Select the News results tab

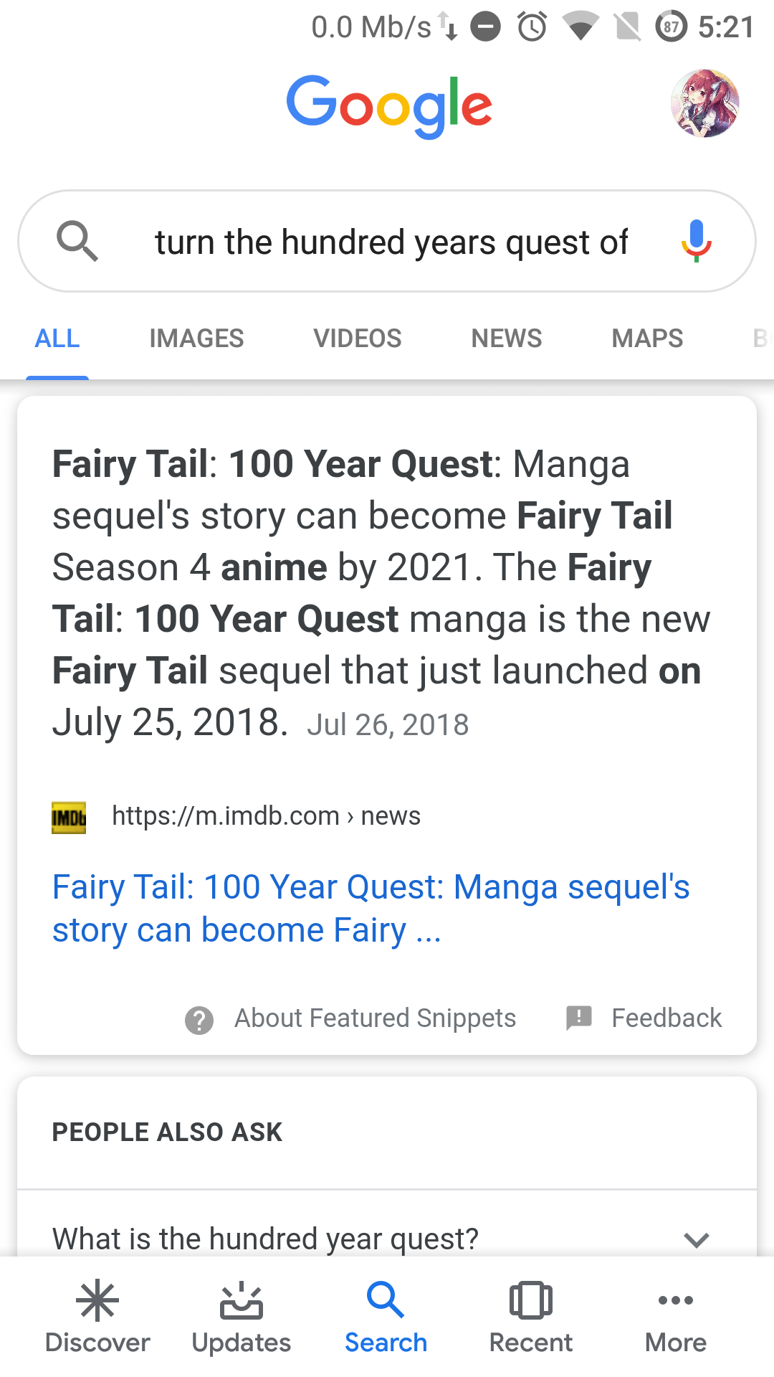pyautogui.click(x=506, y=339)
